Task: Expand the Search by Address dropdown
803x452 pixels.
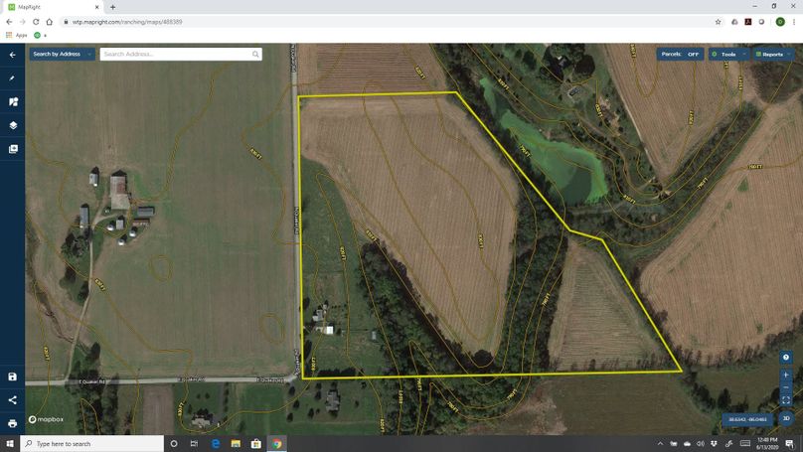Action: click(62, 54)
